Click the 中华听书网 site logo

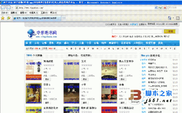tap(42, 33)
